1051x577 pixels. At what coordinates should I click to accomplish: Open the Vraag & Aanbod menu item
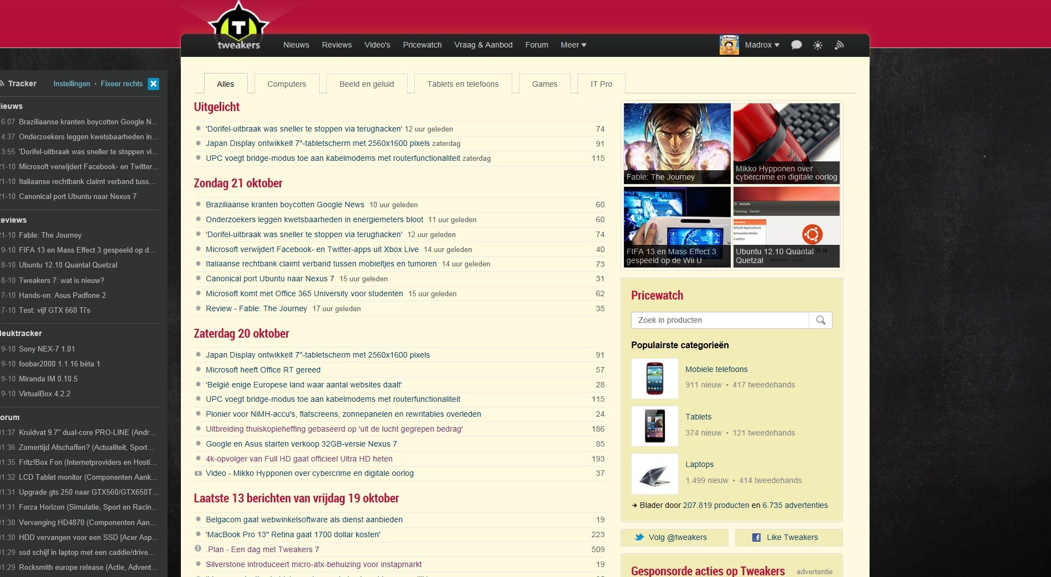[483, 45]
